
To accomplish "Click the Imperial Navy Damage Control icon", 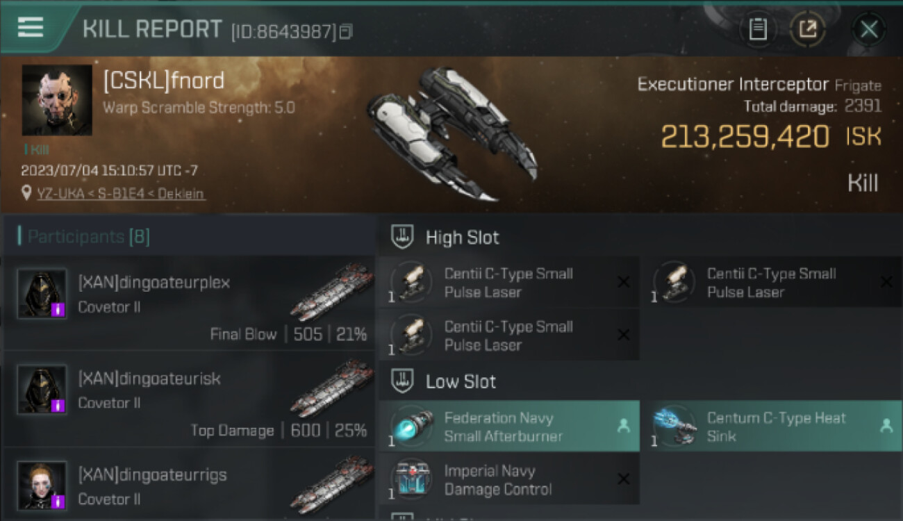I will click(x=412, y=479).
